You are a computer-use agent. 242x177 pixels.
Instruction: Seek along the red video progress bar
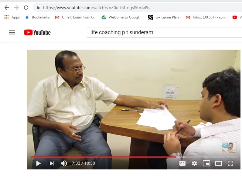[x=133, y=157]
